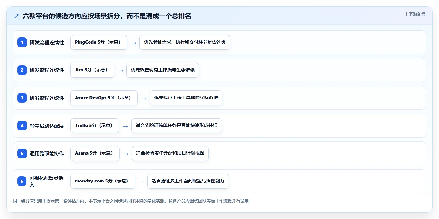Click the Trello 5分（示意） chip

click(95, 126)
